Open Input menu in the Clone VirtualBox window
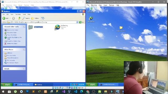The image size is (168, 94). pyautogui.click(x=105, y=5)
